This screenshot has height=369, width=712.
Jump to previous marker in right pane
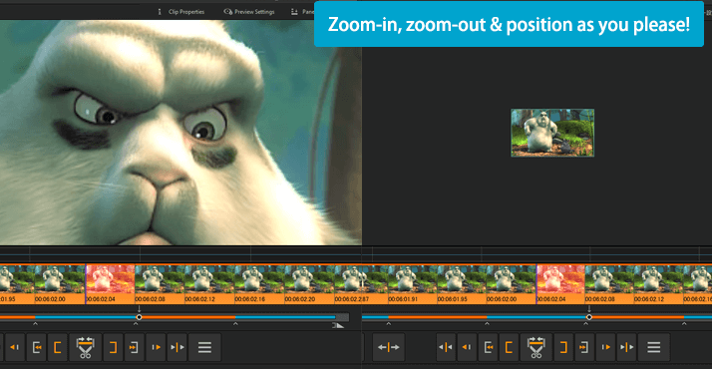coord(489,347)
